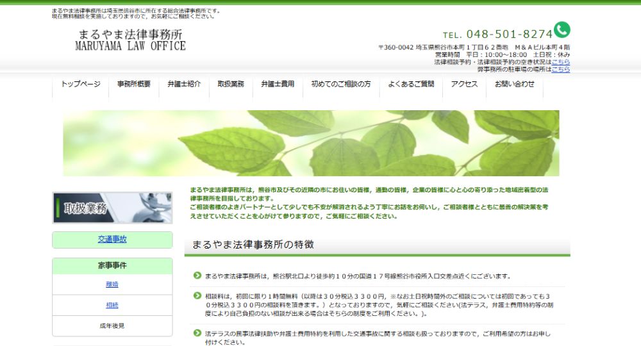Open the 事務所概要 menu item

tap(134, 84)
